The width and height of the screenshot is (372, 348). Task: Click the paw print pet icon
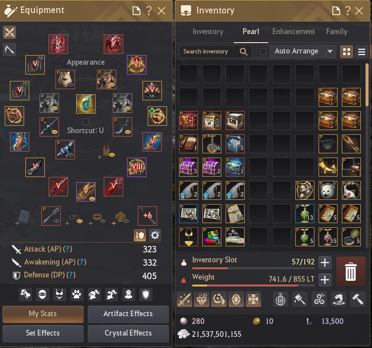77,294
